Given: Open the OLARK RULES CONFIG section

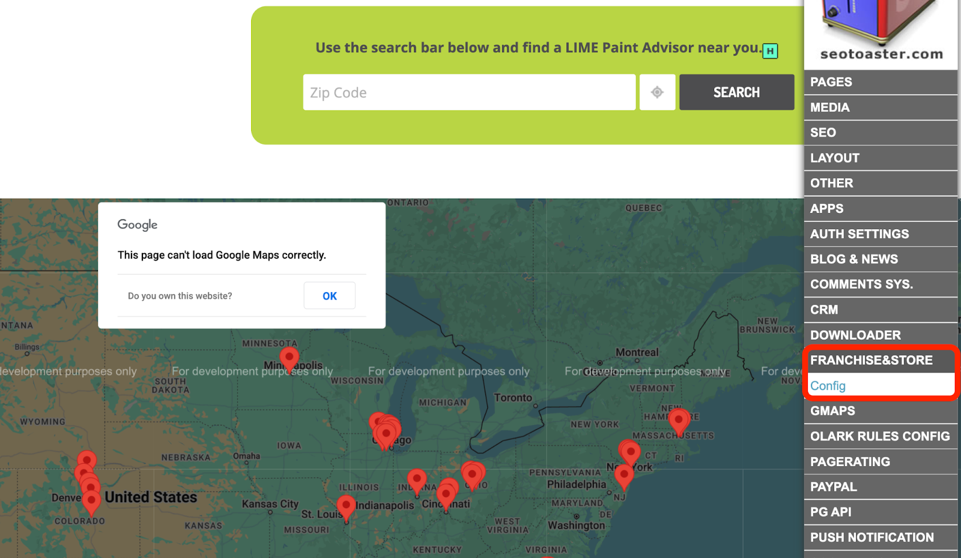Looking at the screenshot, I should [x=881, y=436].
